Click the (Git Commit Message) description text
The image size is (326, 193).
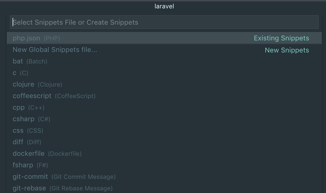pos(83,177)
